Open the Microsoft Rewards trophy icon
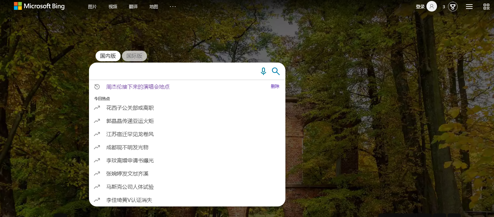Screen dimensions: 494x217 453,6
